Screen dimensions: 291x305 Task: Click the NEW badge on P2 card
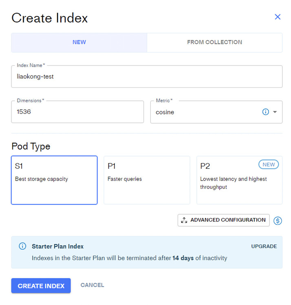pyautogui.click(x=269, y=164)
